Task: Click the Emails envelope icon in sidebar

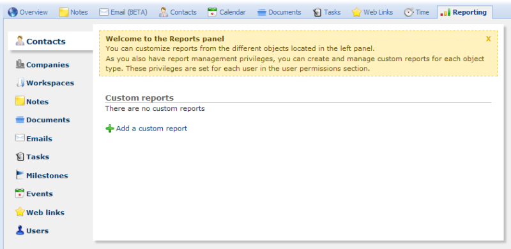Action: [x=20, y=138]
